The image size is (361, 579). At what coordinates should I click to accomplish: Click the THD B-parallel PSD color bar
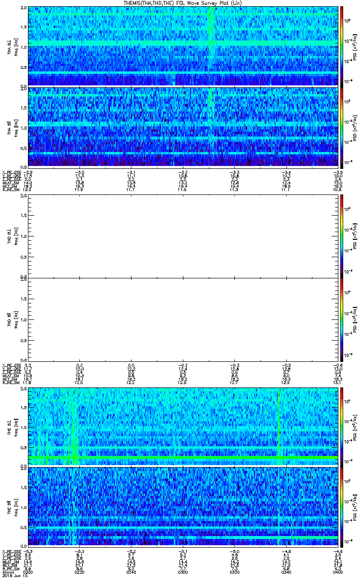pyautogui.click(x=342, y=319)
